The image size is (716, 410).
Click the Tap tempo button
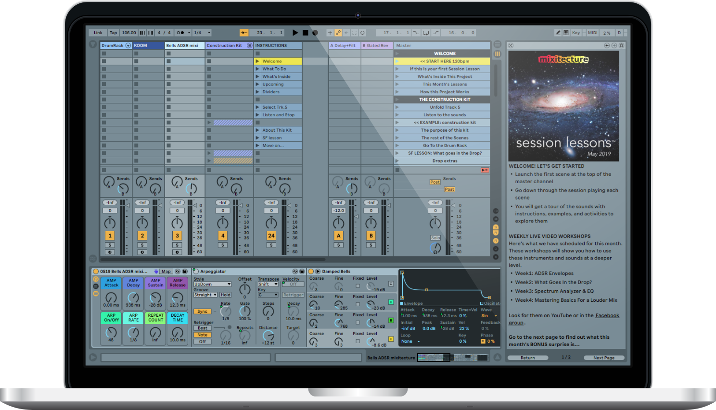tap(114, 33)
